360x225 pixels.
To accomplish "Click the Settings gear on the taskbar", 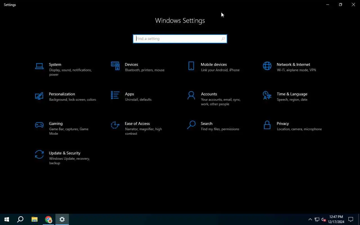I will pos(62,219).
